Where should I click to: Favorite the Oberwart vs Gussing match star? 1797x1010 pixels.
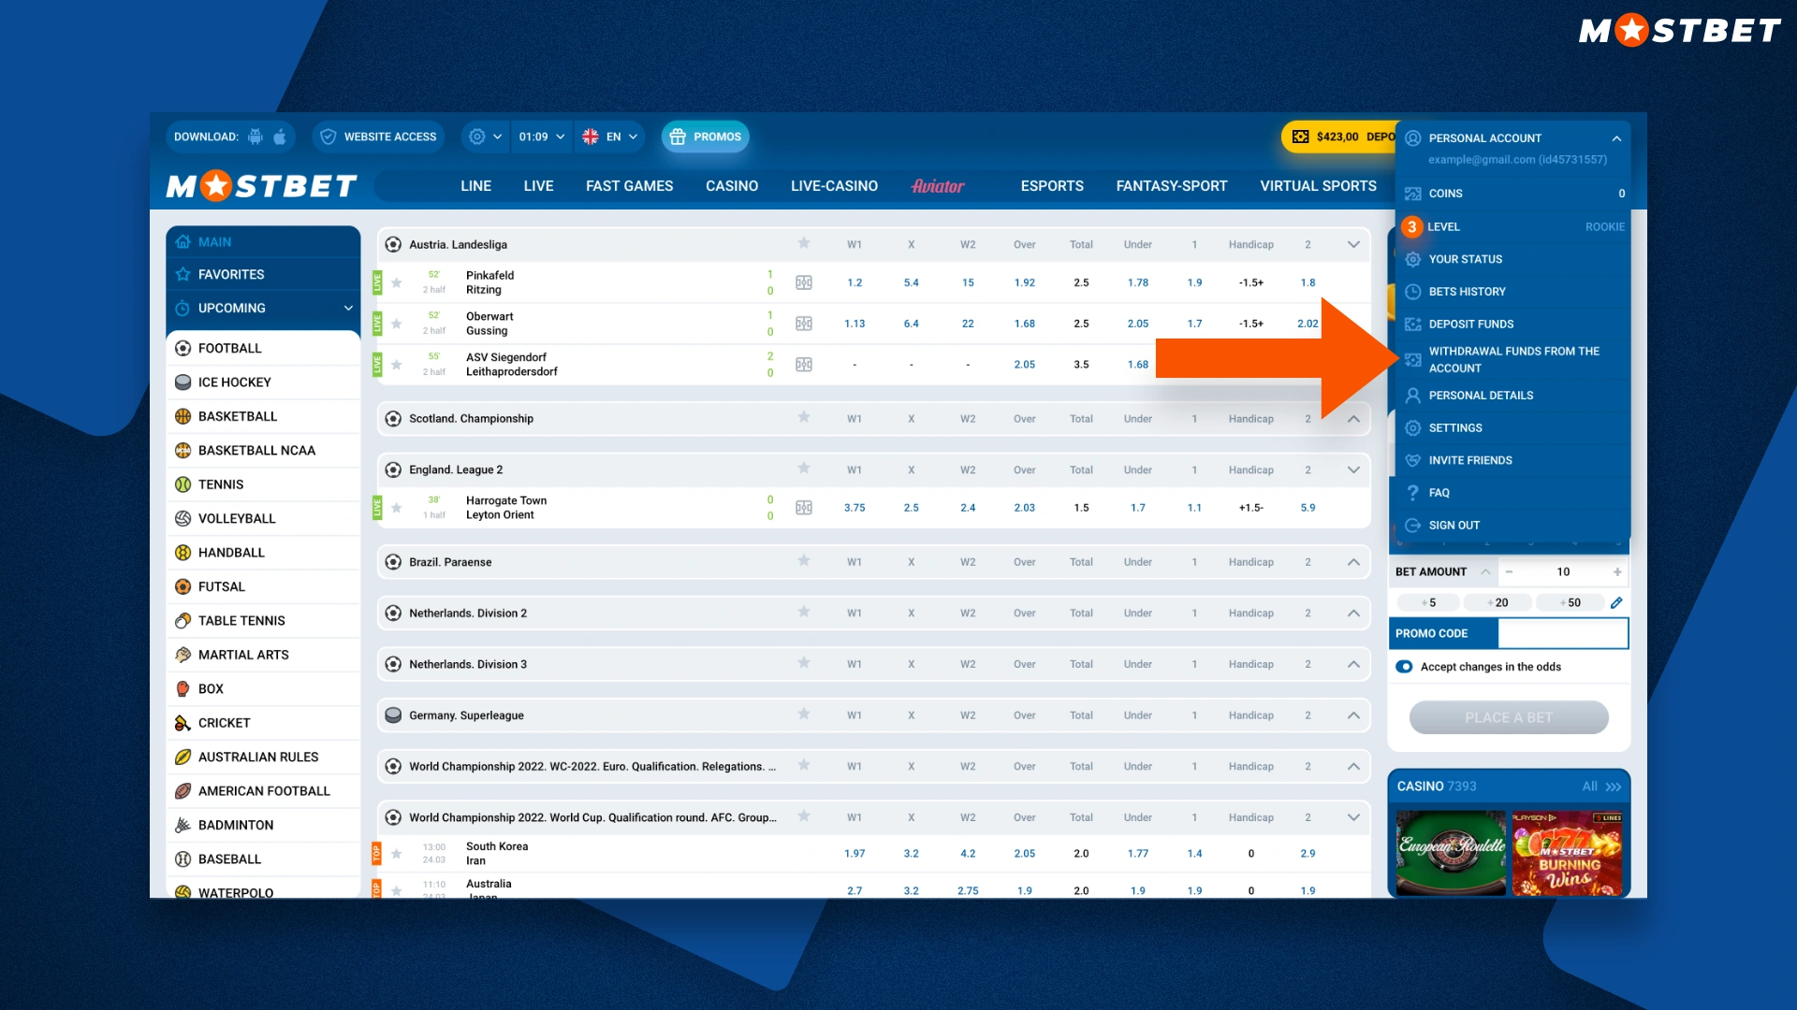397,324
